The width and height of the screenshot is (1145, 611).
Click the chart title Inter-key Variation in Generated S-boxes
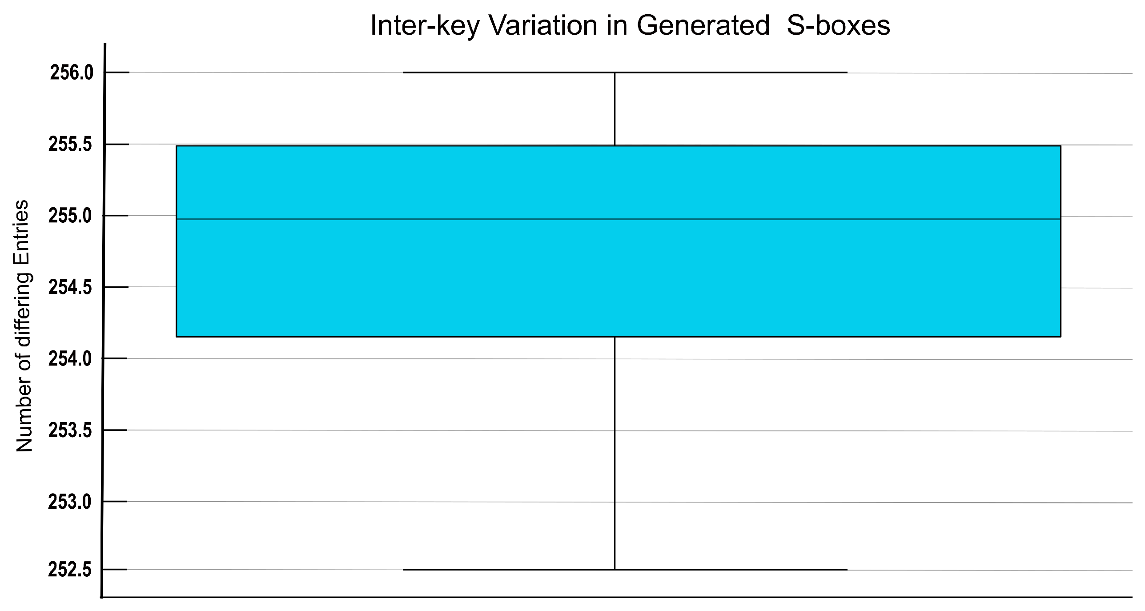tap(630, 26)
